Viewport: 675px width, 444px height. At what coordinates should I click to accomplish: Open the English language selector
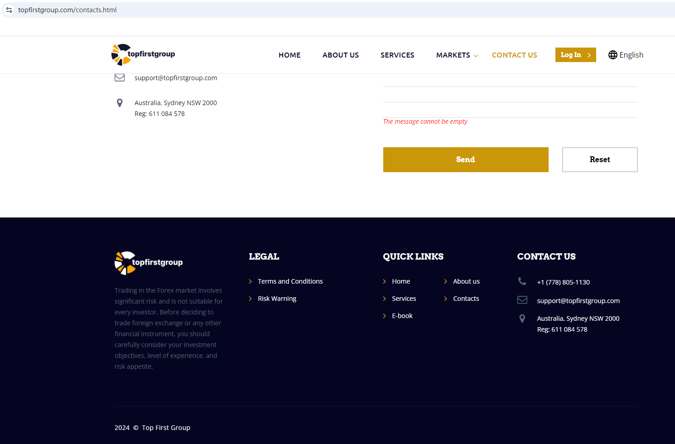(x=626, y=55)
